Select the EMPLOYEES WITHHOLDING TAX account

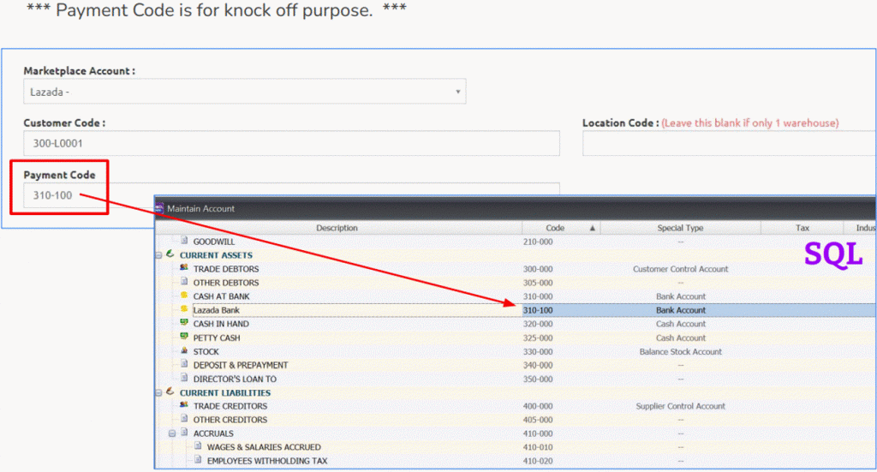click(267, 461)
